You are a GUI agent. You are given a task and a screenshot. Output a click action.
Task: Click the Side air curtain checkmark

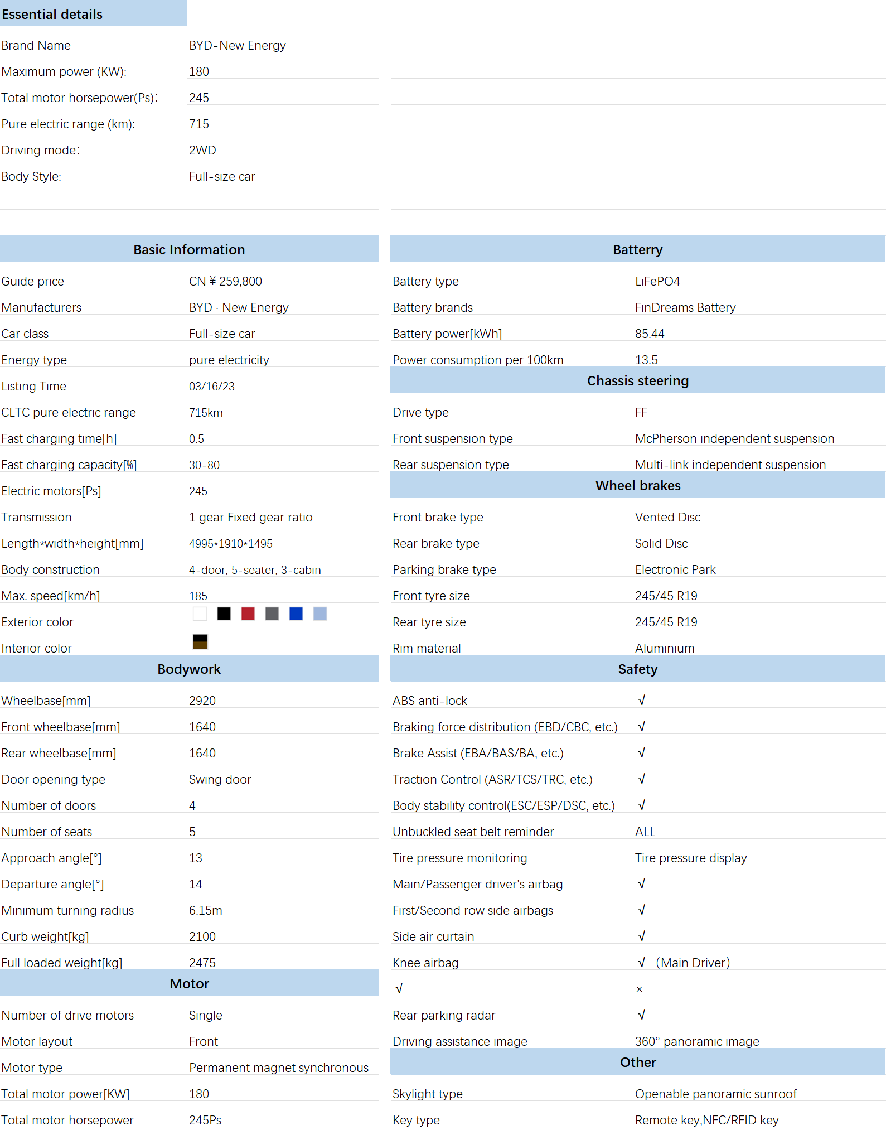[642, 936]
